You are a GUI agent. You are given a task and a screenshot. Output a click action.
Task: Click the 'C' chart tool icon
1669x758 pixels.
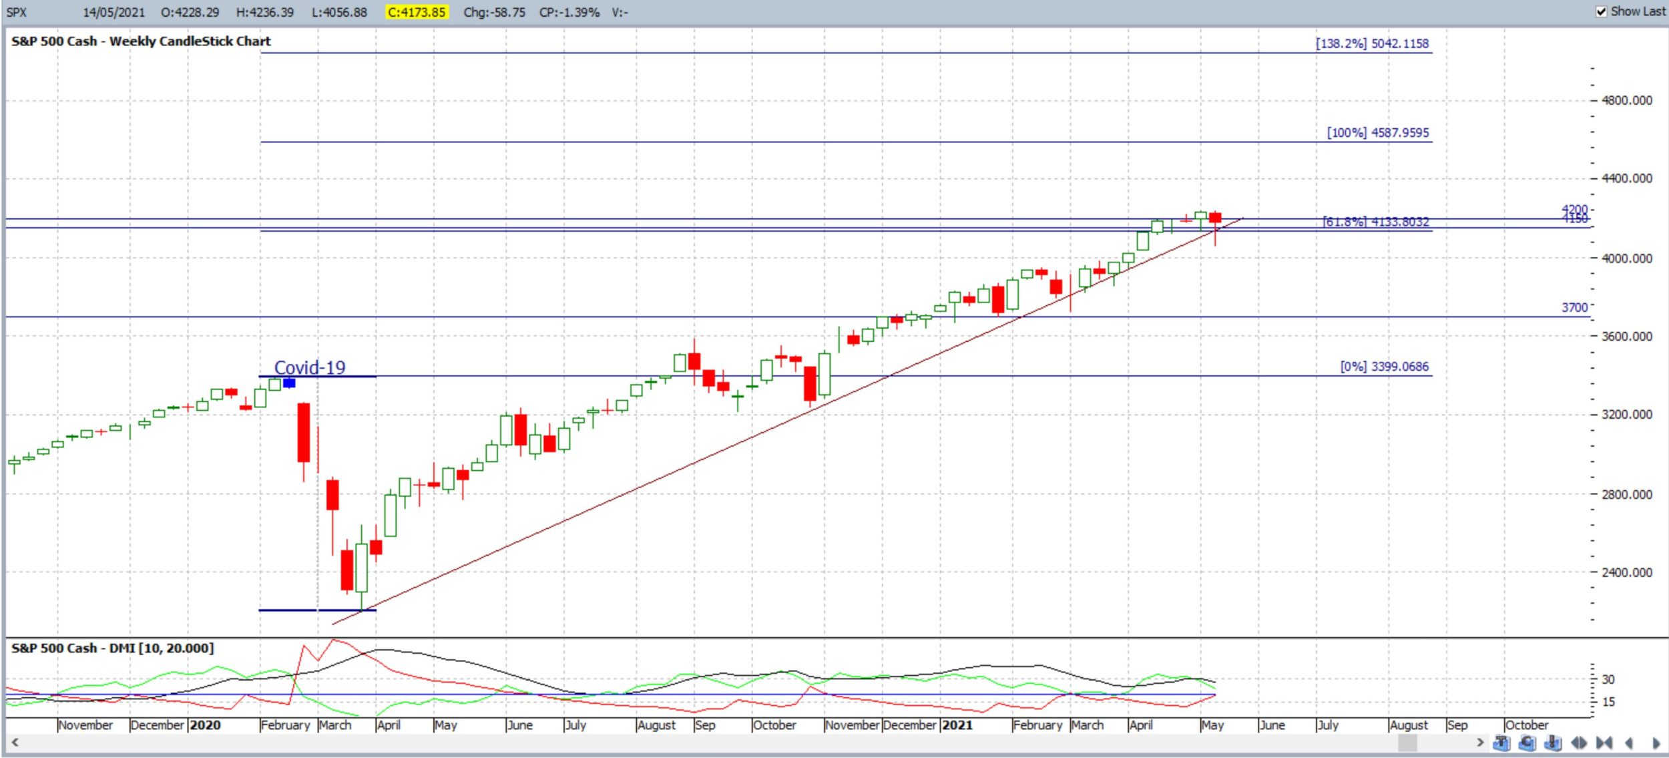tap(1527, 743)
